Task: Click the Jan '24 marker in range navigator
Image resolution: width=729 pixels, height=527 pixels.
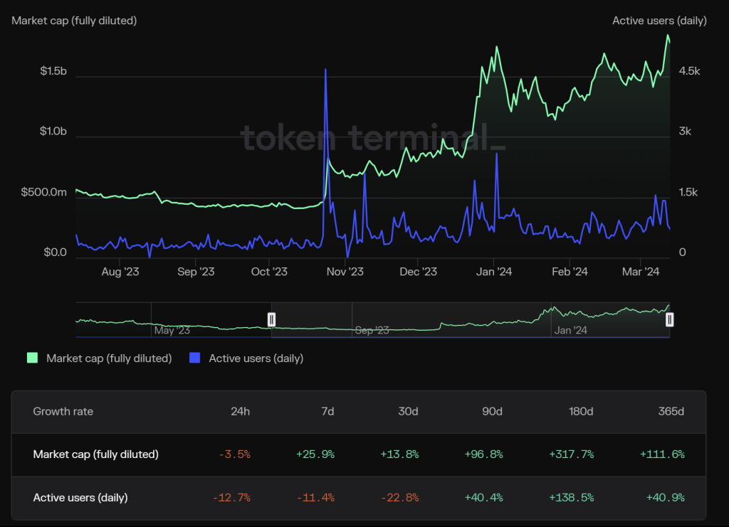Action: [x=570, y=331]
